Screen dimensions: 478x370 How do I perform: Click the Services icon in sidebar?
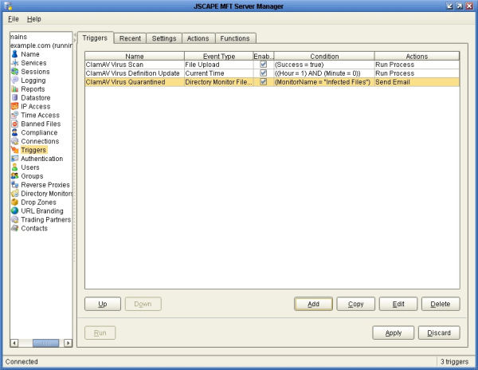[14, 63]
